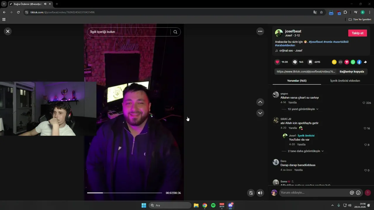
Task: Open the three-dots more options on video
Action: pos(260,31)
